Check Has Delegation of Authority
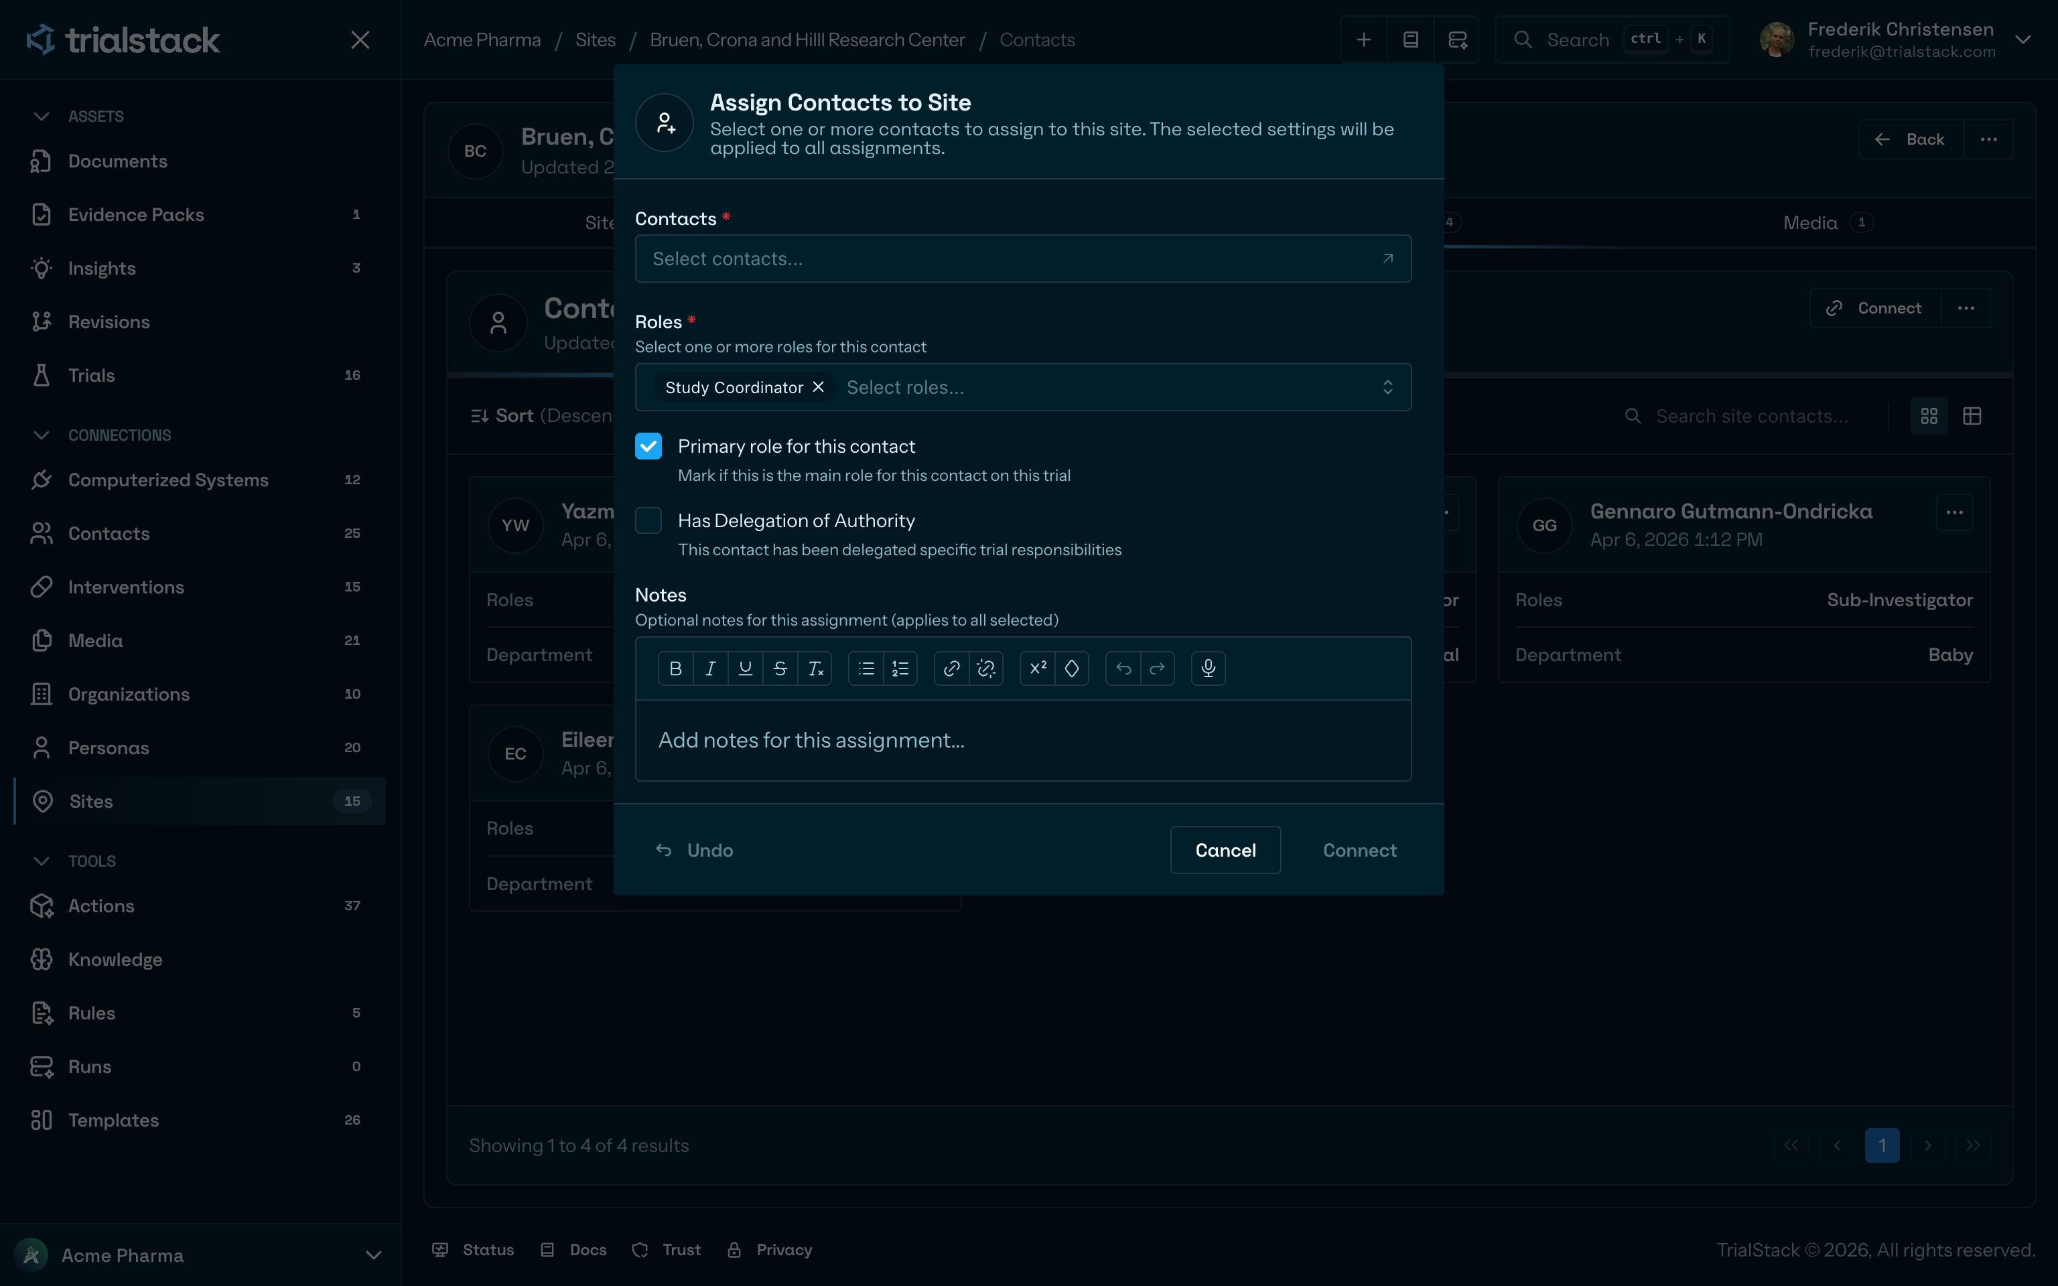The height and width of the screenshot is (1286, 2058). (649, 520)
